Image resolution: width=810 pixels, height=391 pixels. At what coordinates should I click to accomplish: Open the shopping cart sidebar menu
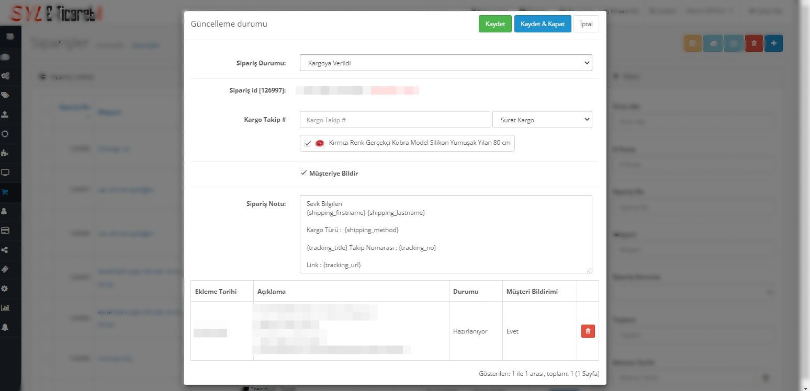pyautogui.click(x=5, y=192)
